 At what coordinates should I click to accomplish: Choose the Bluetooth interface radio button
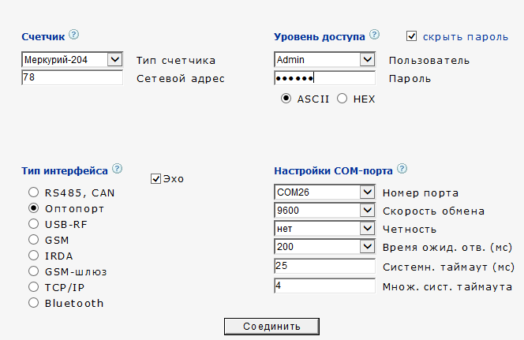tap(33, 303)
